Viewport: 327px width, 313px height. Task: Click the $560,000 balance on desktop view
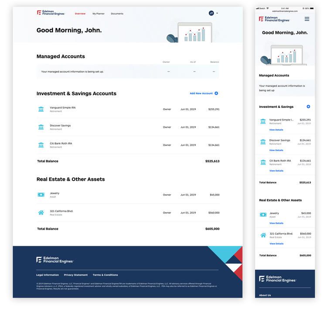pyautogui.click(x=214, y=213)
